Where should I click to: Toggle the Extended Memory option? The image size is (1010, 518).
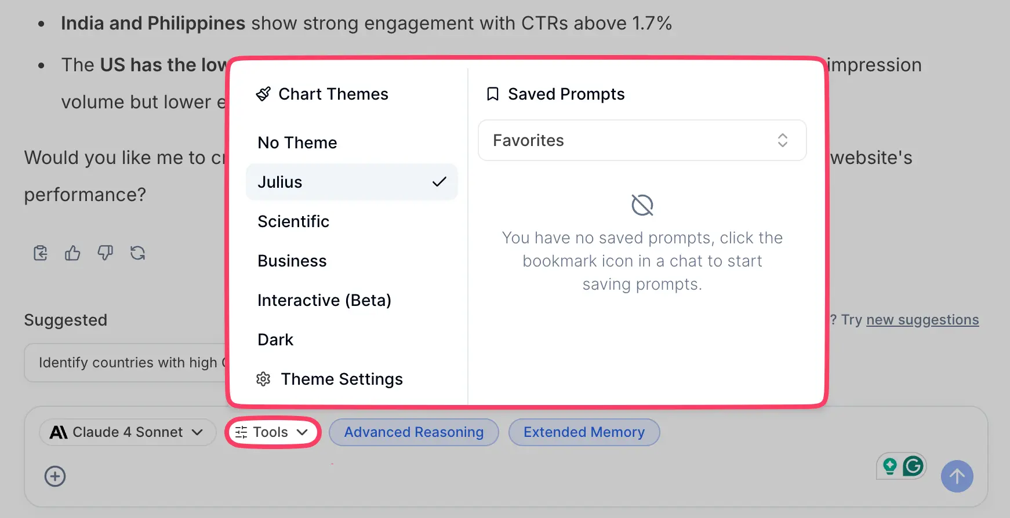point(584,432)
